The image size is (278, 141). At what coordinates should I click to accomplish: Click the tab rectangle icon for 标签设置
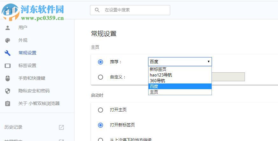[x=8, y=66]
